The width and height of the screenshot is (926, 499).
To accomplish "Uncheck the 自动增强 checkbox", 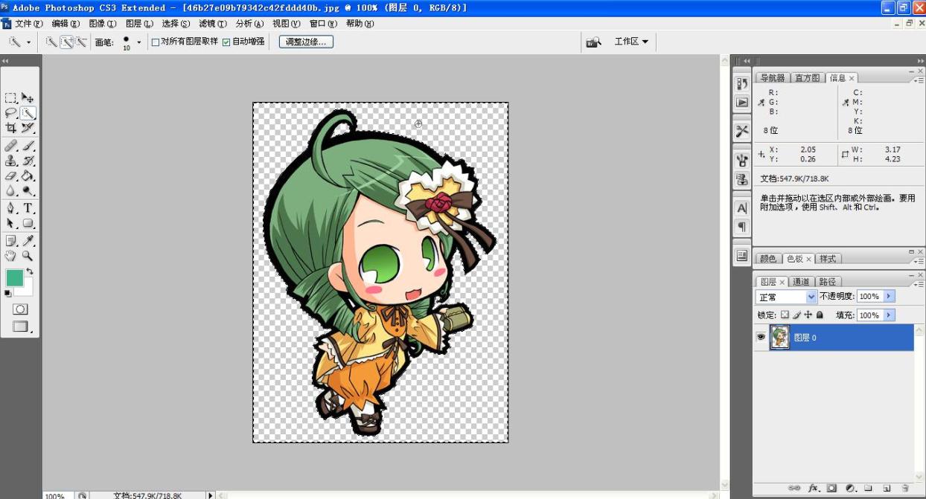I will tap(226, 42).
